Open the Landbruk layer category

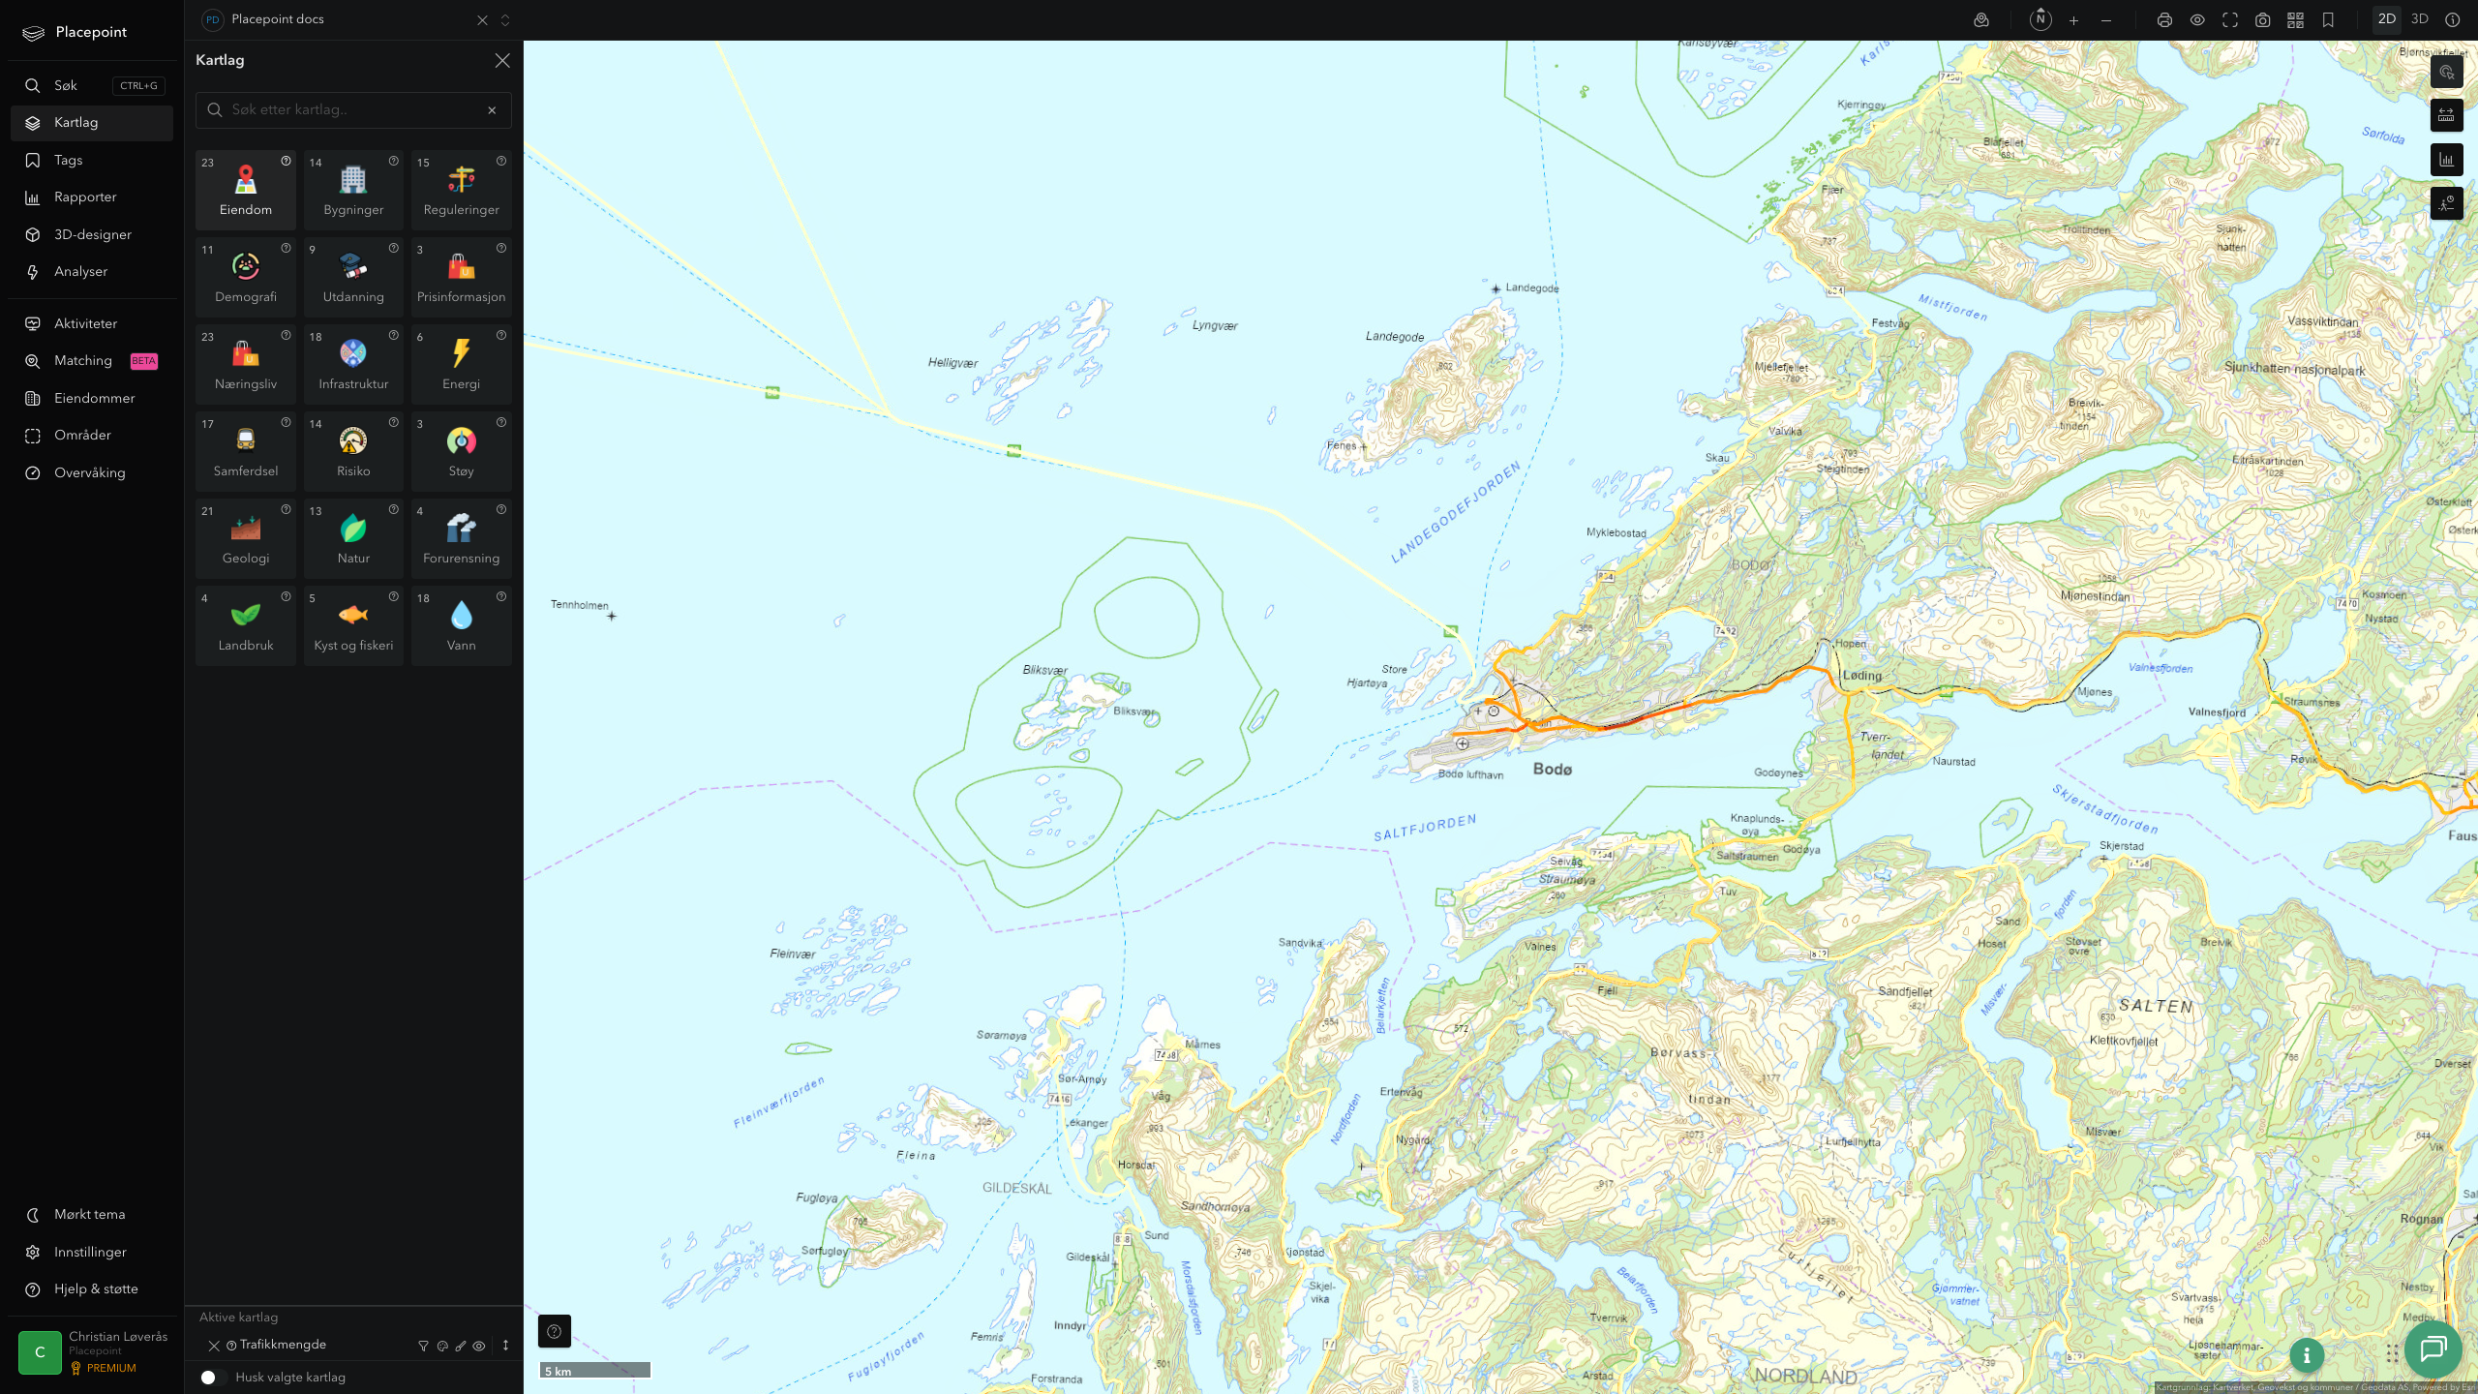246,625
